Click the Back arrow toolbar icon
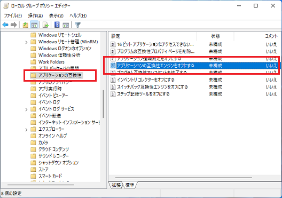Viewport: 282px width, 198px height. pyautogui.click(x=5, y=25)
